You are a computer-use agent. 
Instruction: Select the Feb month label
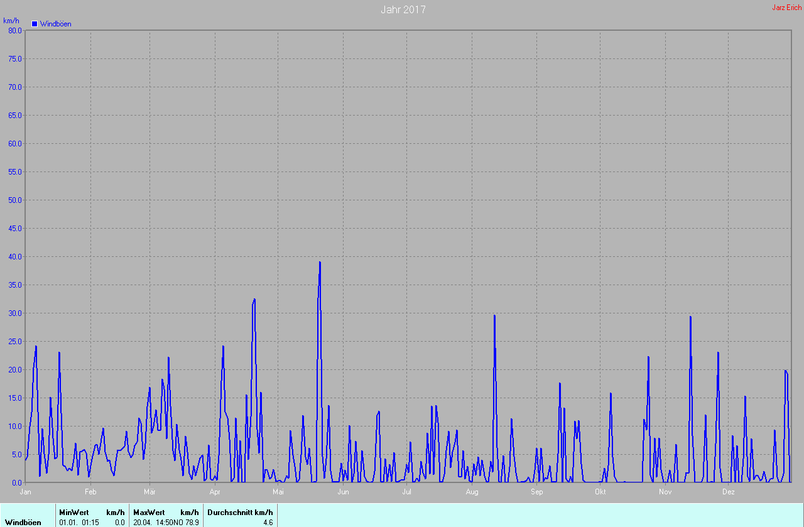click(x=90, y=492)
